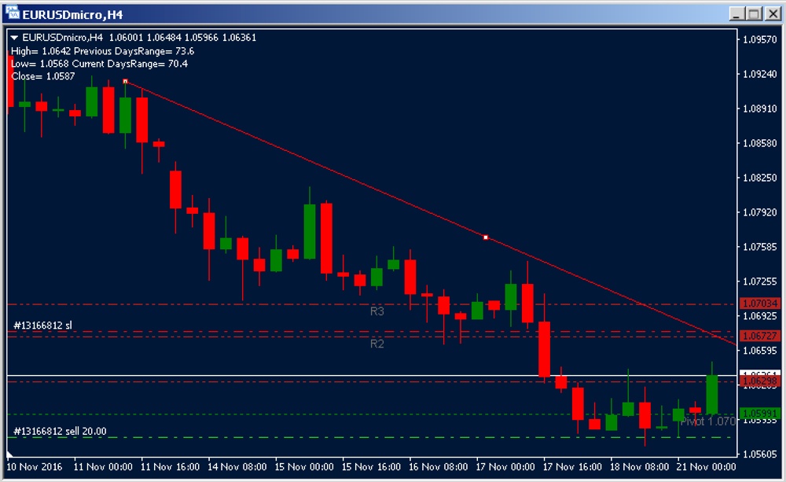786x482 pixels.
Task: Open the EURUSDmicro,H4 chart dropdown triangle
Action: pyautogui.click(x=14, y=37)
